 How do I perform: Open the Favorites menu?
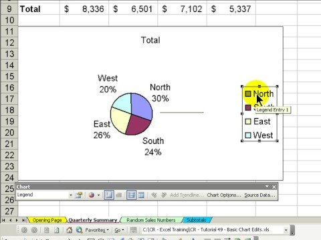[x=97, y=230]
